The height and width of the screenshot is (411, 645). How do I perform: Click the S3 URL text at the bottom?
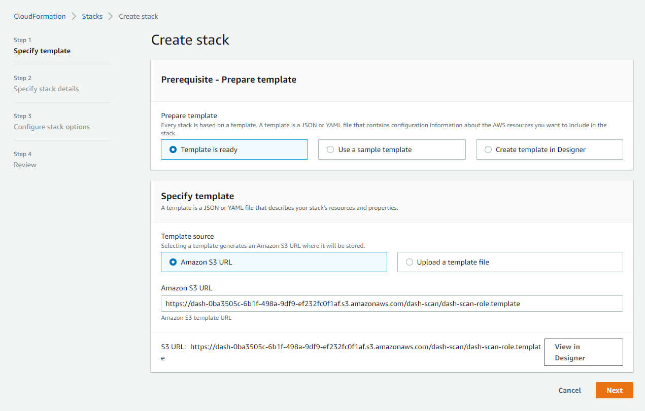(x=365, y=347)
